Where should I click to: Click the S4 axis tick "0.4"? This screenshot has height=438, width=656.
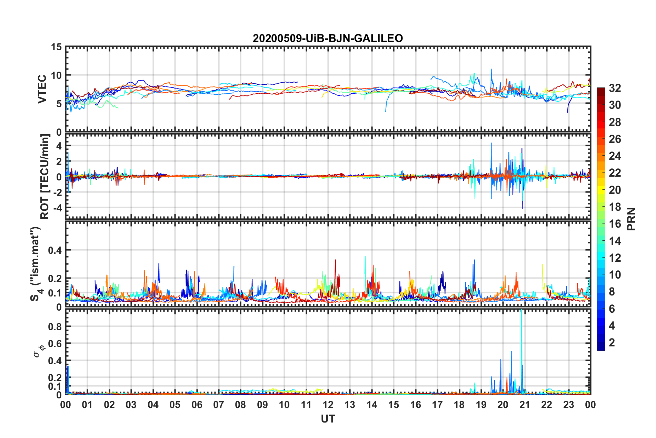click(x=55, y=250)
